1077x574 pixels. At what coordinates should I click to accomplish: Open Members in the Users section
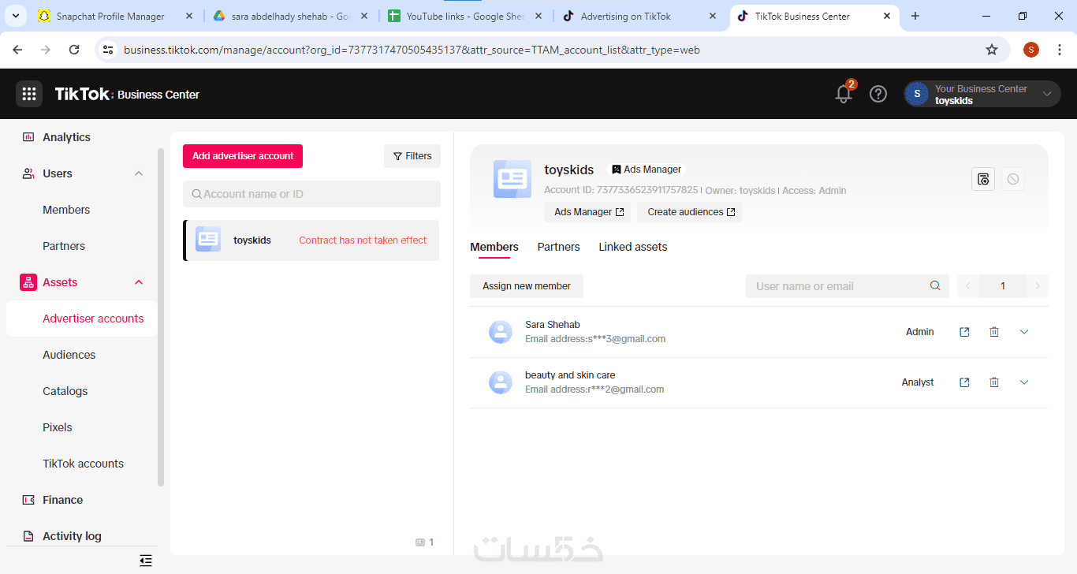pyautogui.click(x=66, y=210)
